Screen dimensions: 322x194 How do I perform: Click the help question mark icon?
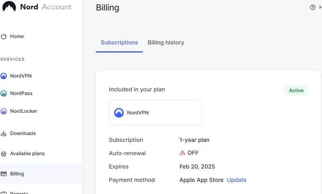(x=313, y=7)
